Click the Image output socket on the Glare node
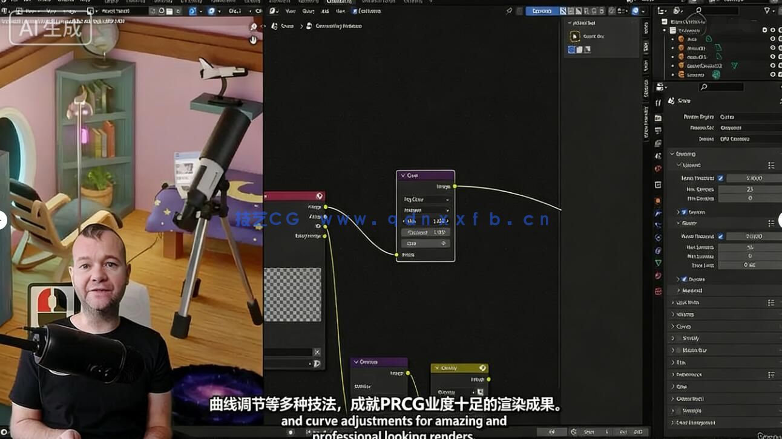Screen dimensions: 782x439 point(455,187)
